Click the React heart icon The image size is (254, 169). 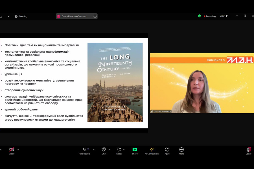tap(119, 150)
